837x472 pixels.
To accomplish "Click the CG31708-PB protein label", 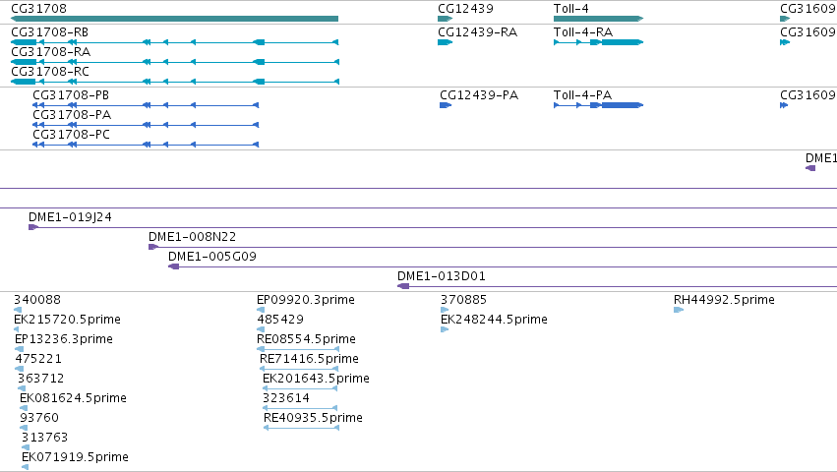I will point(71,95).
